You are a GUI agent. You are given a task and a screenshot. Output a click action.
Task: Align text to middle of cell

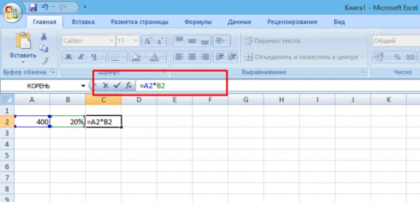click(192, 41)
